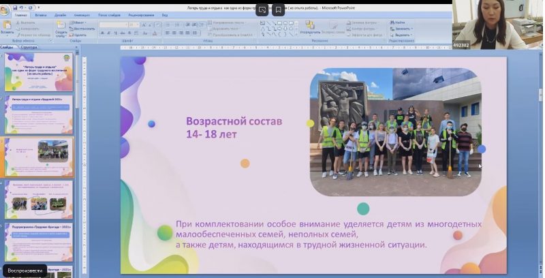Open the Упорядочить arrange menu
The height and width of the screenshot is (278, 545).
coord(310,27)
